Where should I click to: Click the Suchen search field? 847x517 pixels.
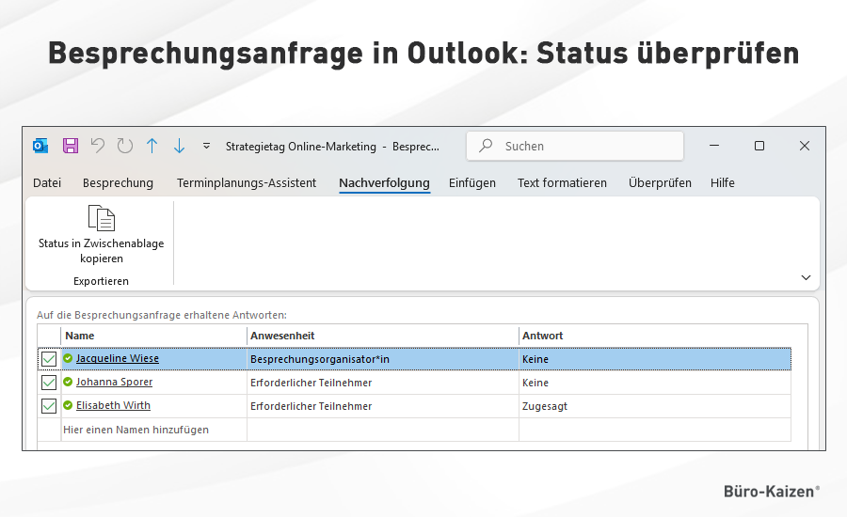575,146
